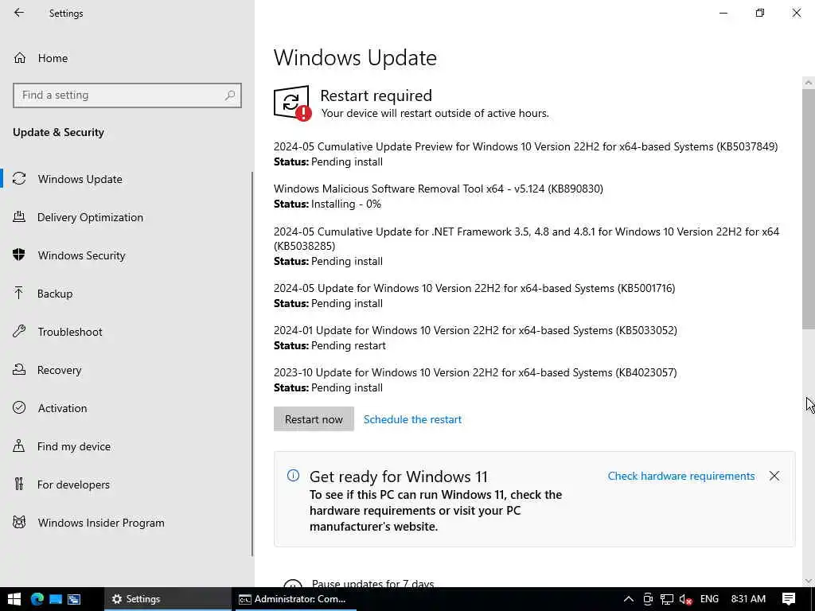The image size is (815, 611).
Task: Click the search magnifier icon
Action: (x=230, y=95)
